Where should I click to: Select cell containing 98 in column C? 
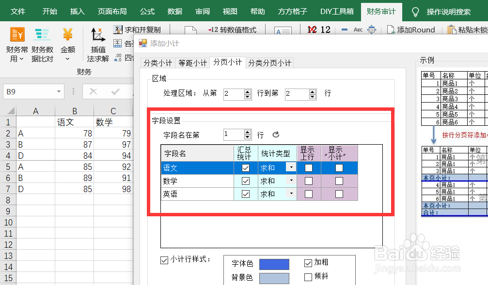tap(113, 189)
